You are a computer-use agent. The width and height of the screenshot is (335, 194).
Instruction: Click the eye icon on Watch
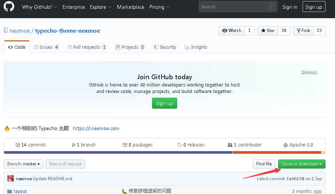(x=225, y=31)
